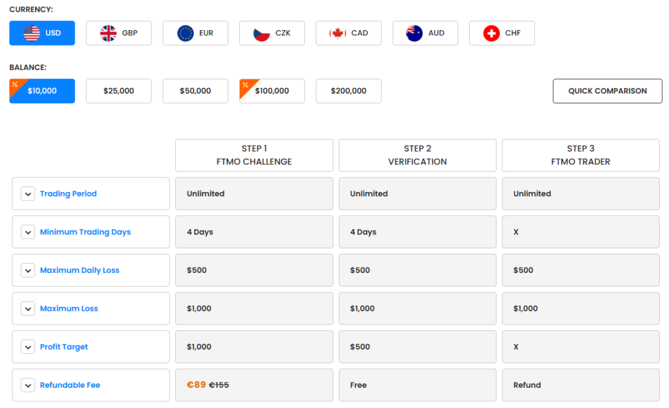
Task: Expand the Maximum Daily Loss row
Action: point(27,270)
